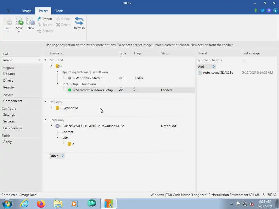The height and width of the screenshot is (209, 279).
Task: Open the Extra Services page
Action: tap(13, 128)
